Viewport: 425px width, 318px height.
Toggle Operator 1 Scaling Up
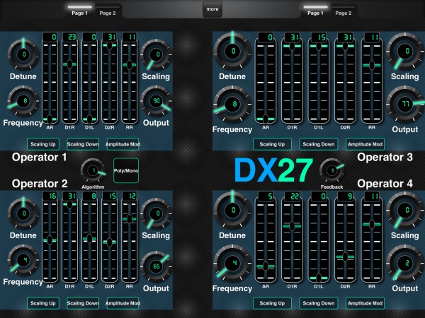43,144
